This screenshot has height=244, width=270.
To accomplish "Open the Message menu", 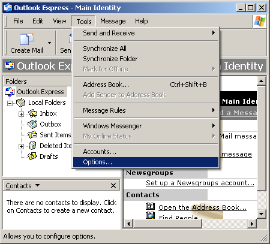I will (x=113, y=21).
